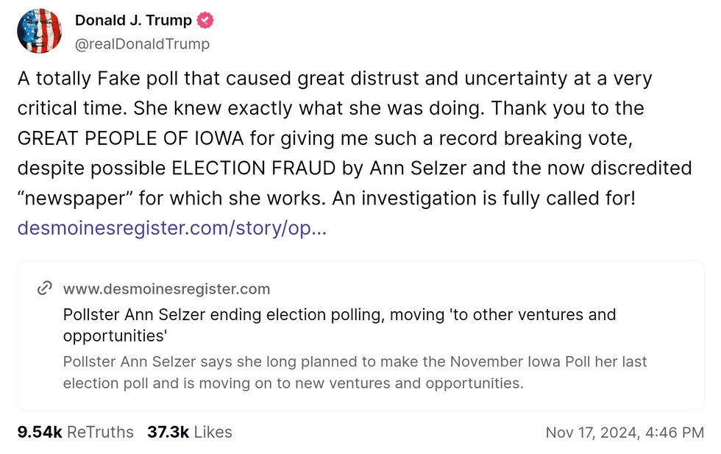Click the verified badge beside Donald J. Trump
721x454 pixels.
click(x=205, y=21)
